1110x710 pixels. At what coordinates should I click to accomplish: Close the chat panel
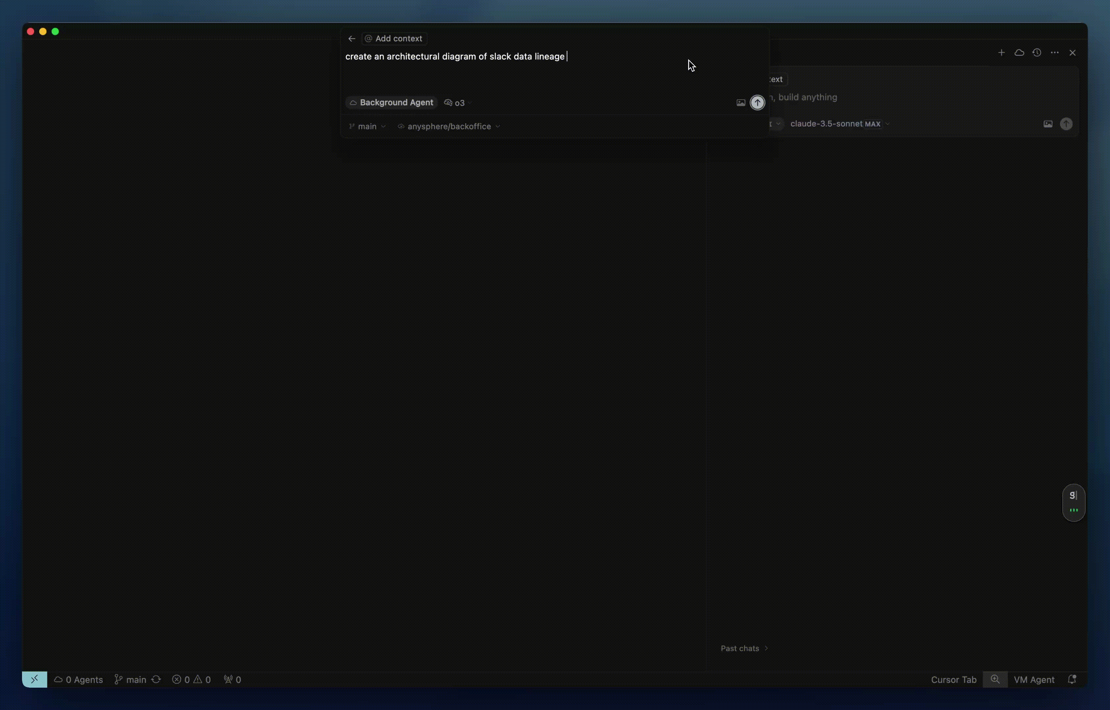pos(1073,53)
